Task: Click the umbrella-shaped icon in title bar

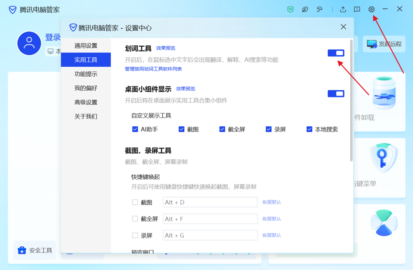Action: 319,9
